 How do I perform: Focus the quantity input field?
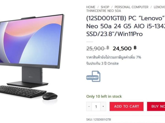pyautogui.click(x=96, y=107)
